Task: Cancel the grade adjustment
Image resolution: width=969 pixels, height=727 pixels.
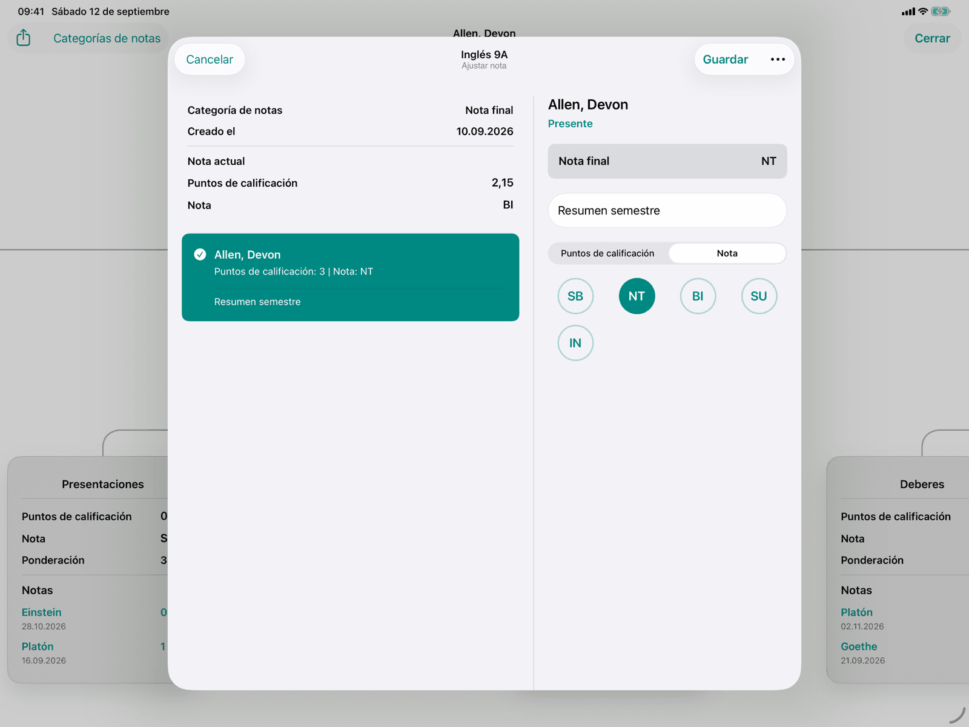Action: (x=210, y=59)
